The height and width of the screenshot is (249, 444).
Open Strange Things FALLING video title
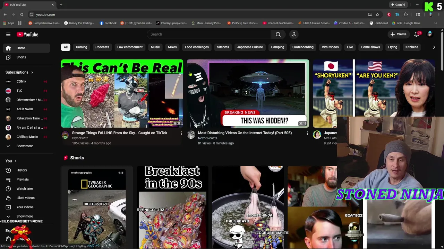click(x=120, y=133)
